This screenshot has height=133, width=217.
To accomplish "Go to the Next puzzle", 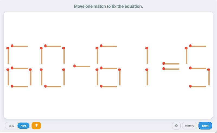I will tap(205, 126).
